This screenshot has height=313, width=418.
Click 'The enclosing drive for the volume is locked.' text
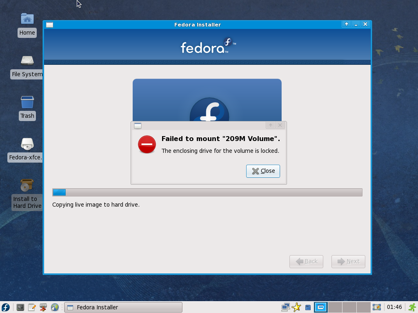point(220,151)
